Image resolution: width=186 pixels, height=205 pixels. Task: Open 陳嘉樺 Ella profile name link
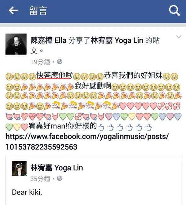point(48,40)
